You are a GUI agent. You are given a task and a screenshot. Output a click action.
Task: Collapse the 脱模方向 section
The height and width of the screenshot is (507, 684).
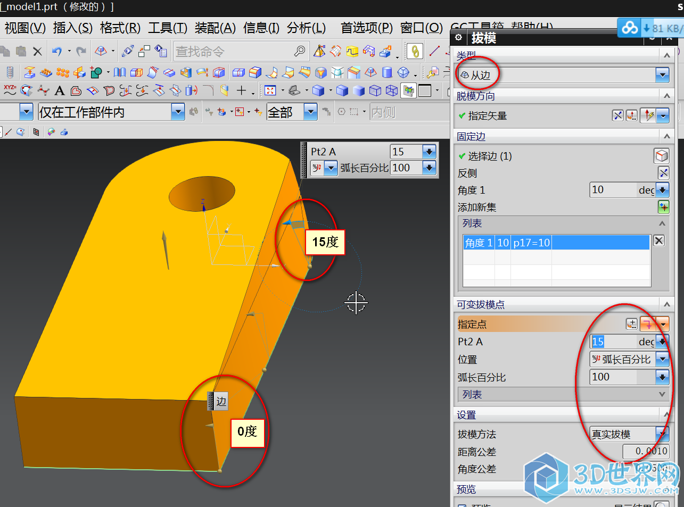click(666, 96)
